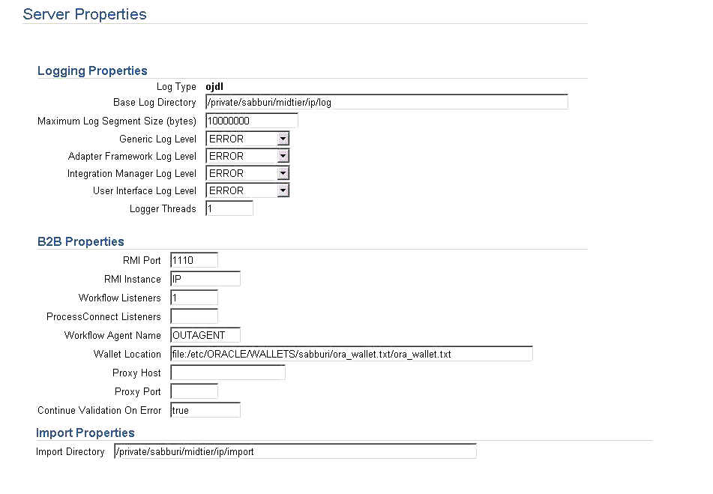Click the Base Log Directory label
The image size is (713, 494).
pyautogui.click(x=154, y=102)
